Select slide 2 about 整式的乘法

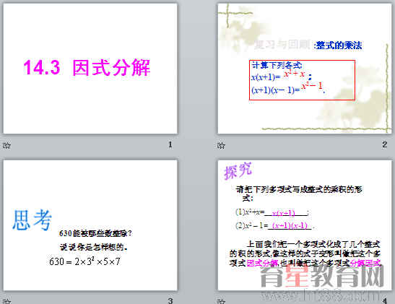(x=305, y=69)
